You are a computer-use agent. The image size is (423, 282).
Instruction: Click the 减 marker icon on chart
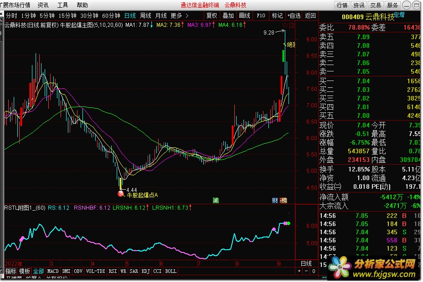216,200
